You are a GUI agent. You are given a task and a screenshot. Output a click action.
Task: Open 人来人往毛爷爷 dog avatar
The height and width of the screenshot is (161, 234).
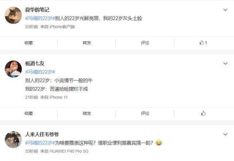(x=13, y=140)
